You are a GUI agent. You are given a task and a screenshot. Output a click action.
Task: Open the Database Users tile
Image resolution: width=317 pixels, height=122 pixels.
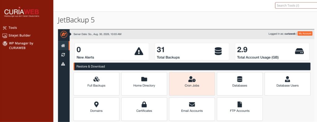(x=288, y=84)
